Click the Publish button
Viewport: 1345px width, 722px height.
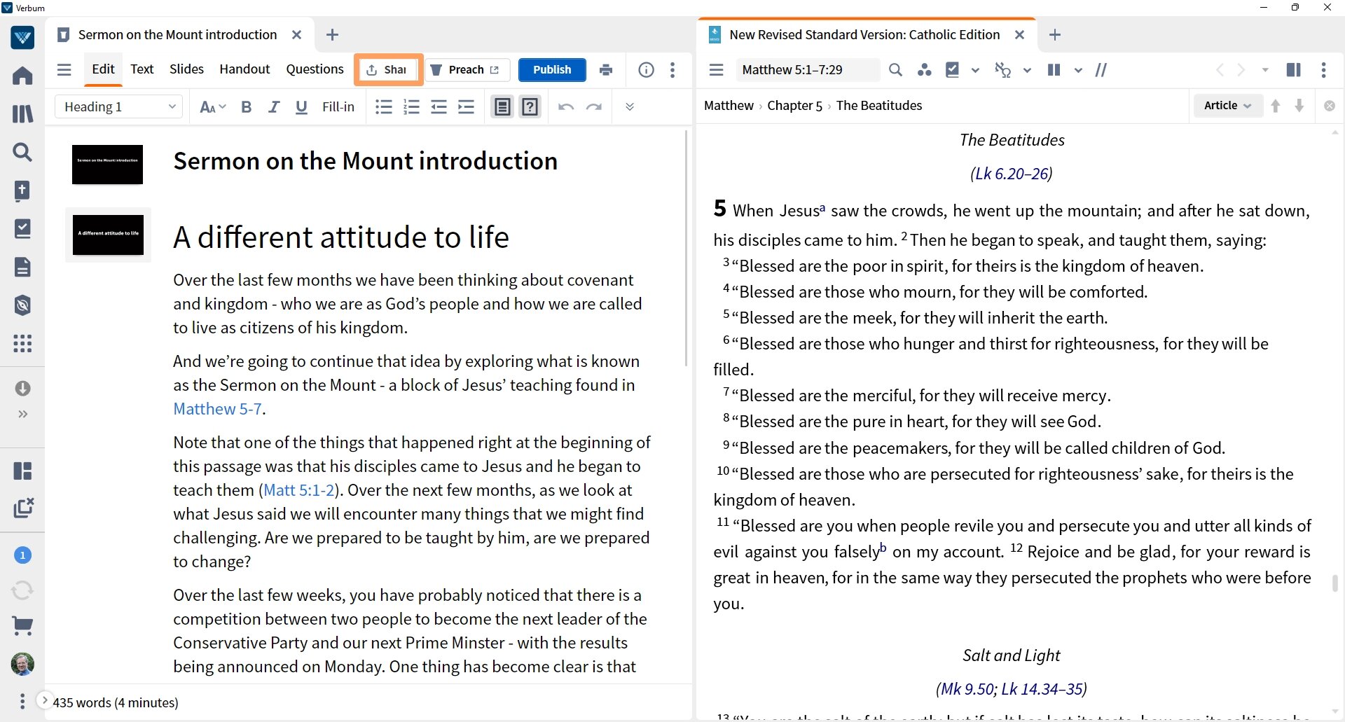(552, 69)
